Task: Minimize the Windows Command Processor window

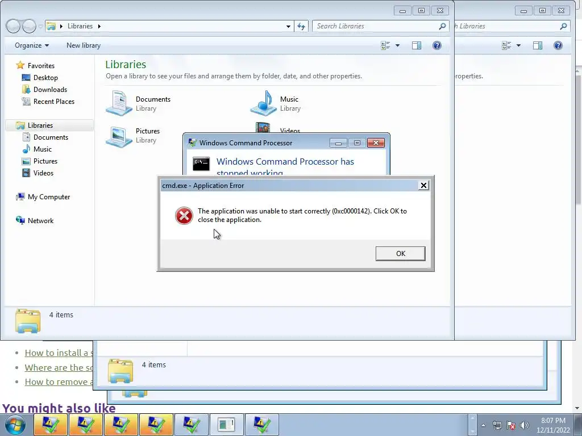Action: coord(338,142)
